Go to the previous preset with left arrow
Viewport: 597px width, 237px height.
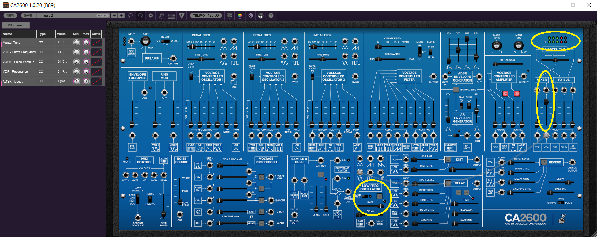tap(114, 15)
